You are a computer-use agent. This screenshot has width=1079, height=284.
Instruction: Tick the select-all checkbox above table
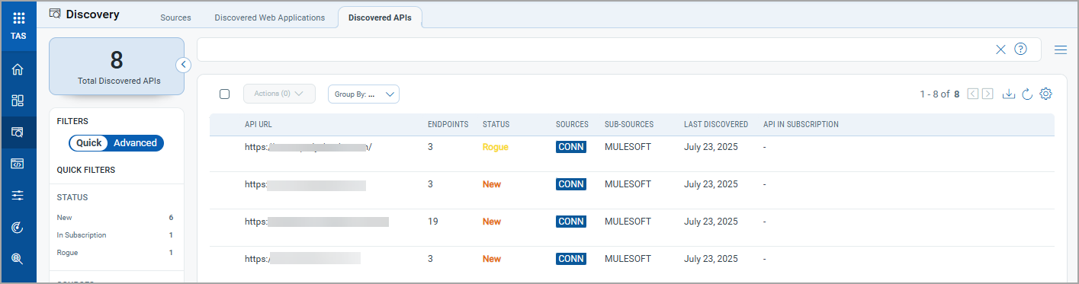pyautogui.click(x=224, y=94)
